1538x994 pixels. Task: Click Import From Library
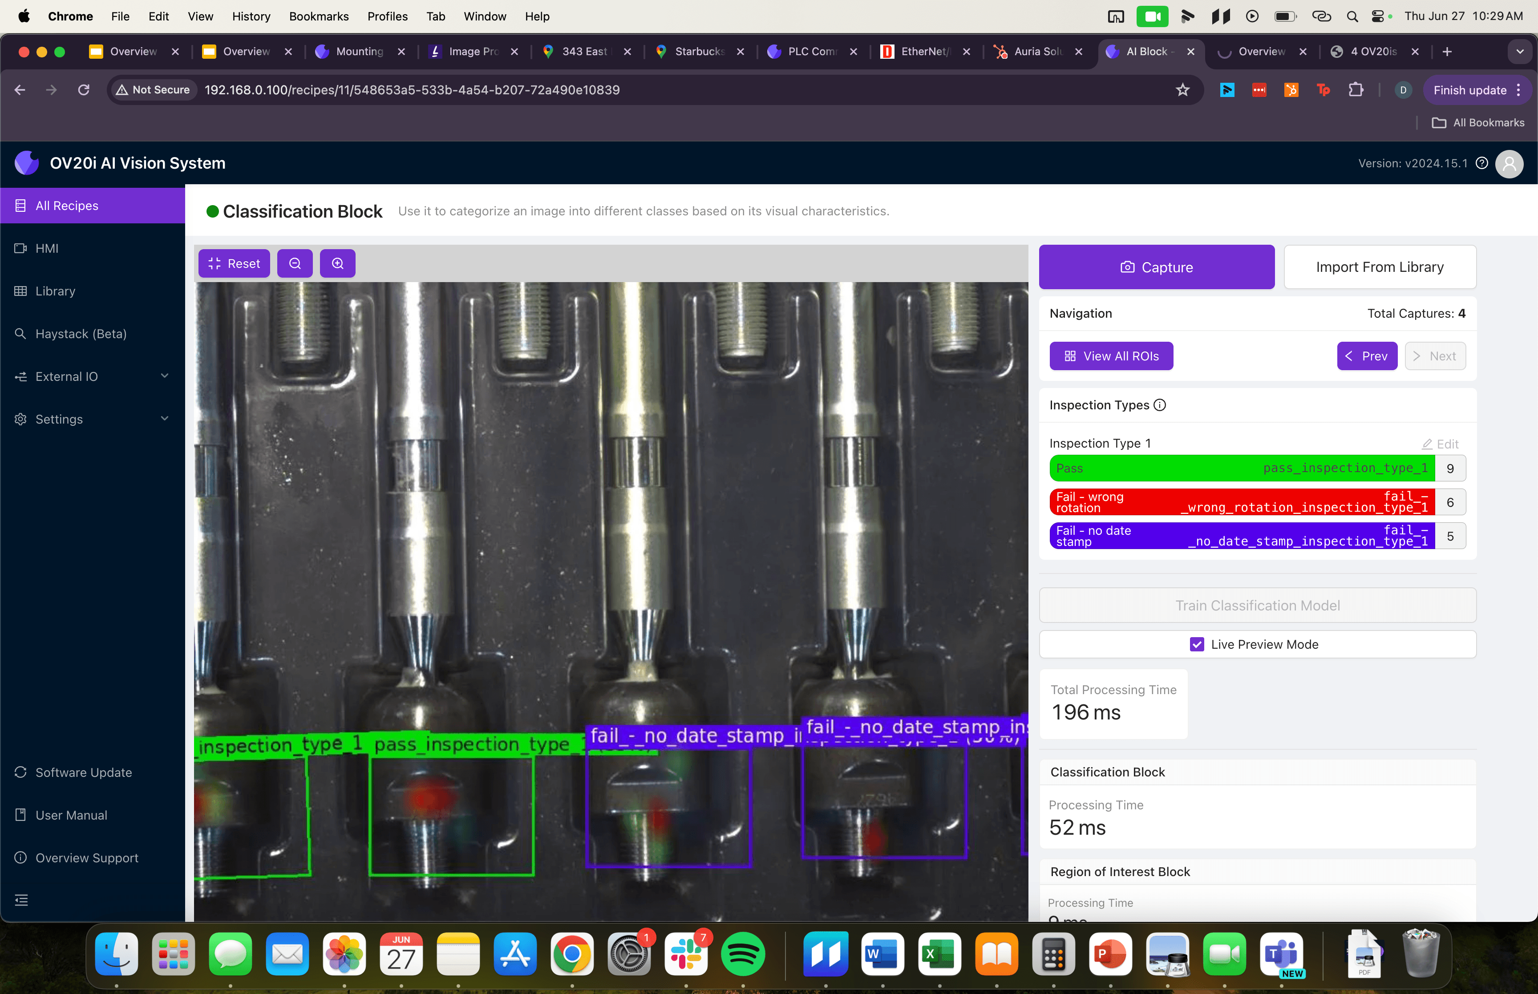1379,267
